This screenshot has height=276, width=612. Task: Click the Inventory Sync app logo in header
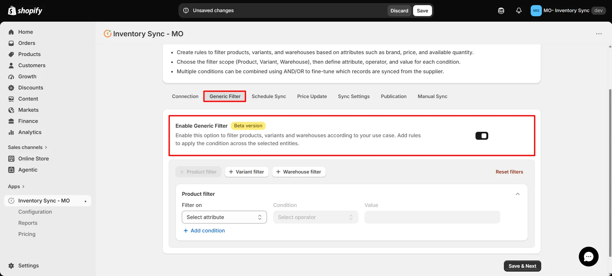[107, 33]
